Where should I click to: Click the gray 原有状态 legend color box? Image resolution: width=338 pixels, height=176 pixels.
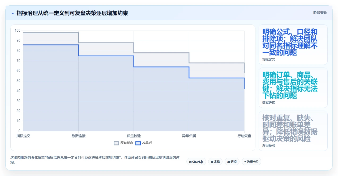pyautogui.click(x=116, y=143)
